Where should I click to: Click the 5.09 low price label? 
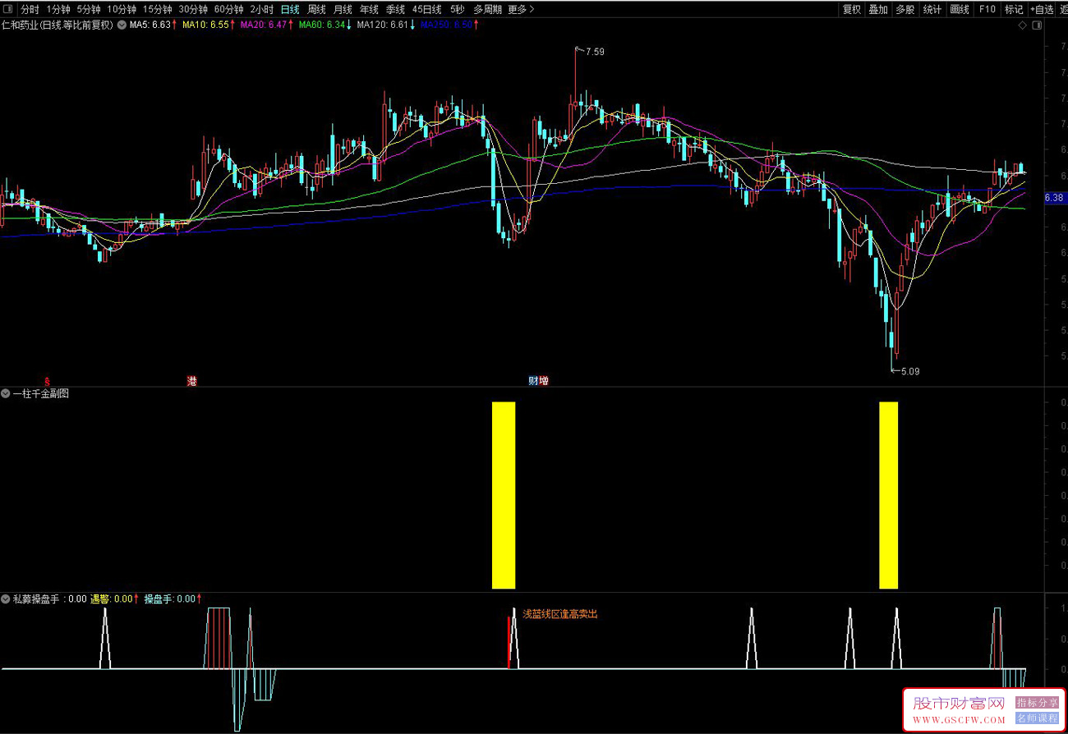click(x=909, y=371)
